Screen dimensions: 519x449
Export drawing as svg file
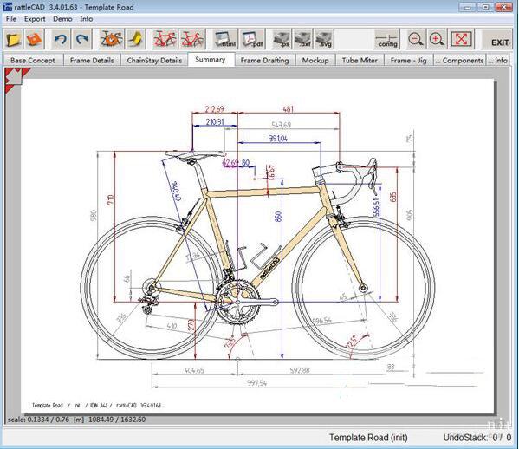[324, 39]
